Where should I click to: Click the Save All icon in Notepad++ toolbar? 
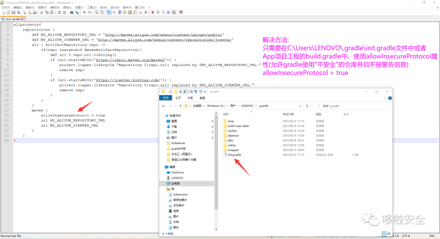(19, 12)
